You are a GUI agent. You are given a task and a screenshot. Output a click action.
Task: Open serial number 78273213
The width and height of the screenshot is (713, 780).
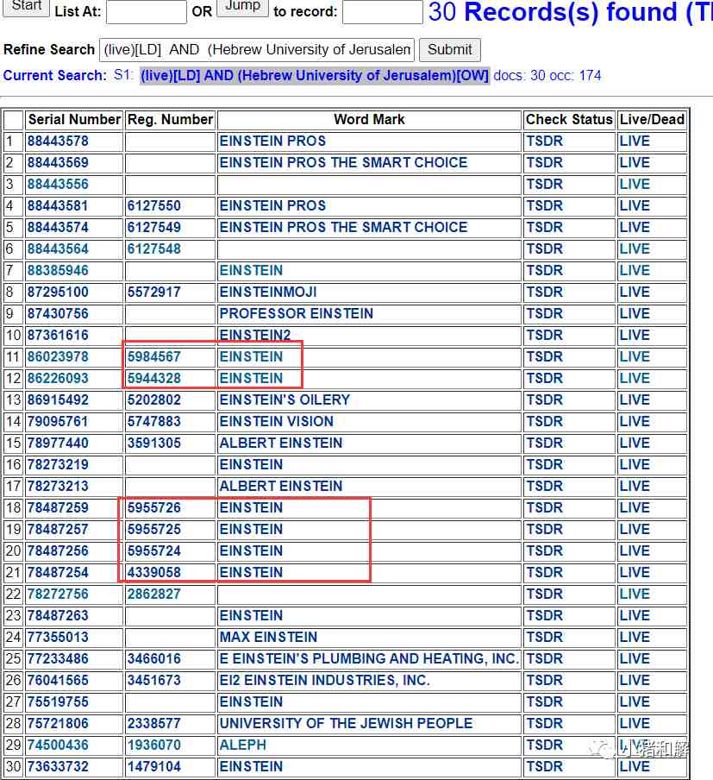pos(58,486)
